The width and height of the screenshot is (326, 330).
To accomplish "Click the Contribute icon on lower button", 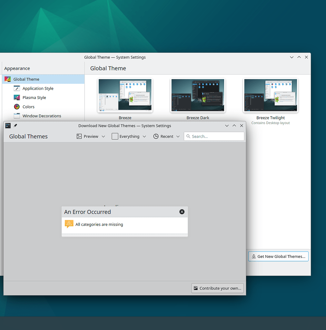I will coord(195,288).
